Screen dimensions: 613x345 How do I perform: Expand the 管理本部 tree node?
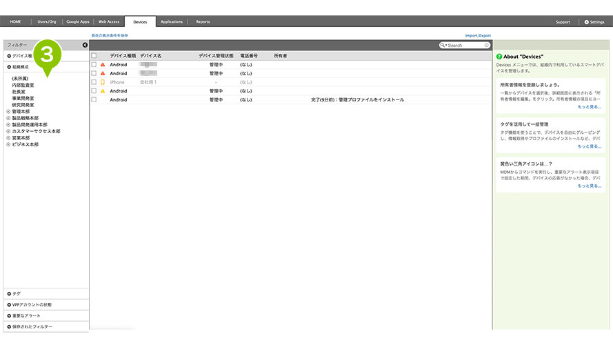click(8, 112)
